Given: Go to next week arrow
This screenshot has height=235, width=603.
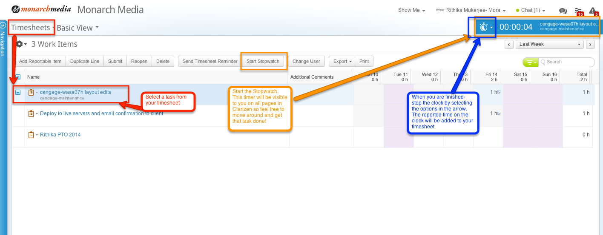Looking at the screenshot, I should point(590,44).
